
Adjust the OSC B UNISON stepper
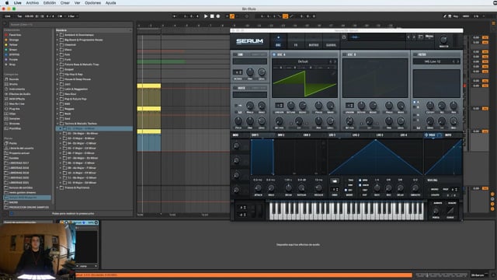[x=349, y=106]
